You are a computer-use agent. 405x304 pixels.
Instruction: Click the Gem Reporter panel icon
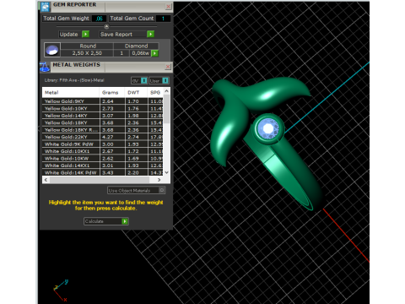pyautogui.click(x=45, y=7)
